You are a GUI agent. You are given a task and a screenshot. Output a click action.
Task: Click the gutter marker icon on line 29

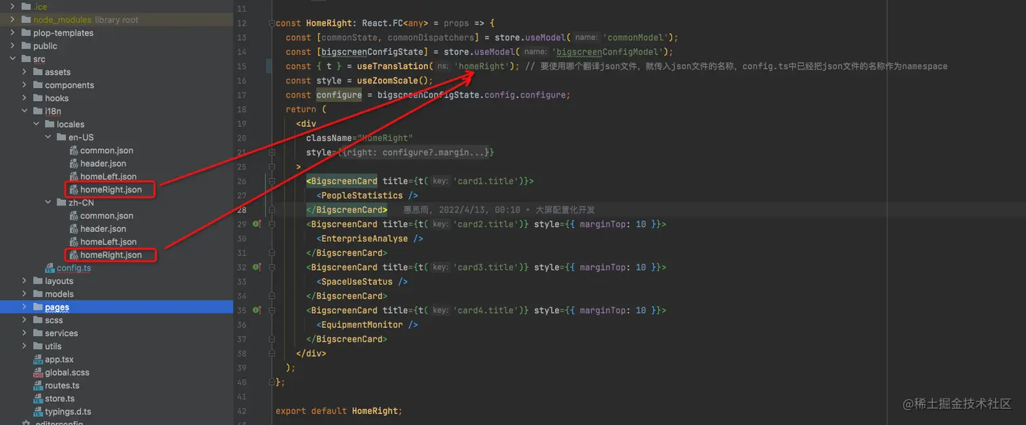click(257, 224)
